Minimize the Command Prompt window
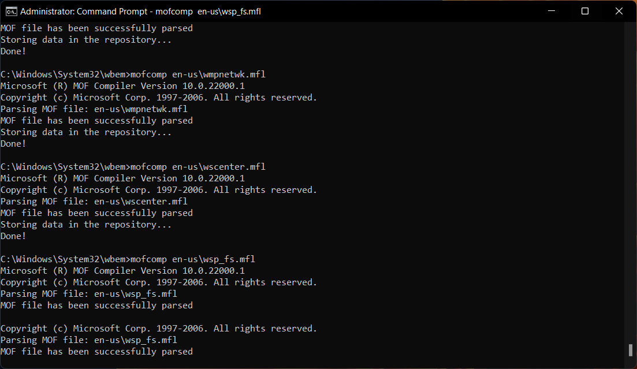Image resolution: width=637 pixels, height=369 pixels. click(x=551, y=11)
